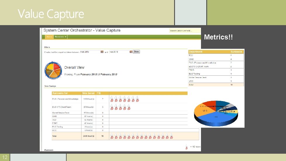Select the 'Runbooks' column header in Department table
Viewport: 286px width, 161px height.
pyautogui.click(x=236, y=52)
